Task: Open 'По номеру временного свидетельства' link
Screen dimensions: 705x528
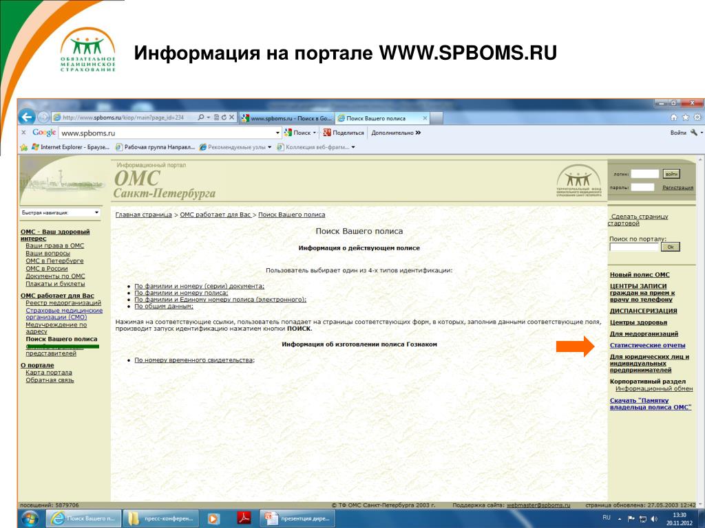Action: (194, 360)
